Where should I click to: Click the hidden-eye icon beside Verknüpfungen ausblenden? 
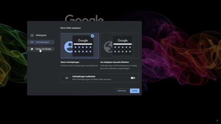click(x=67, y=78)
